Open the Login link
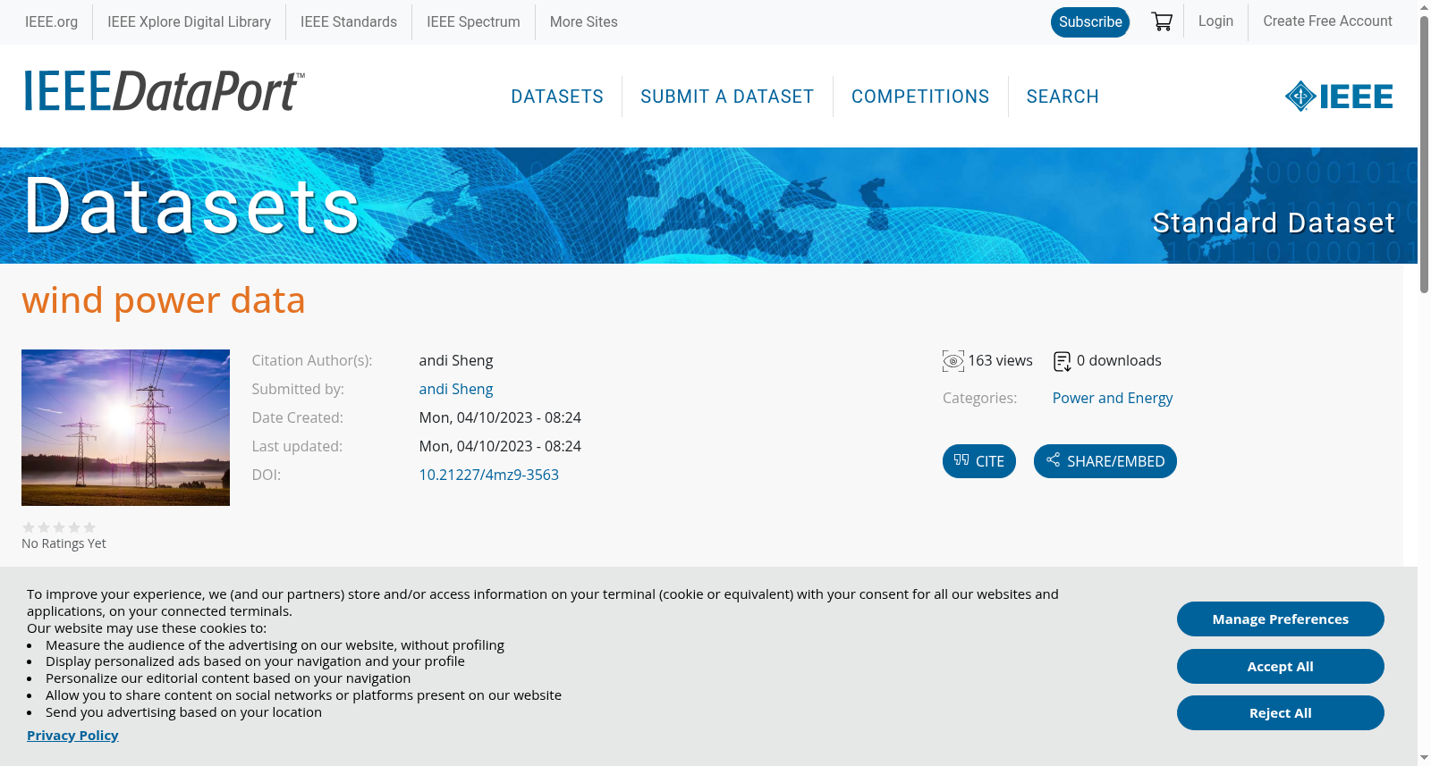Screen dimensions: 1431x766 [x=1215, y=21]
